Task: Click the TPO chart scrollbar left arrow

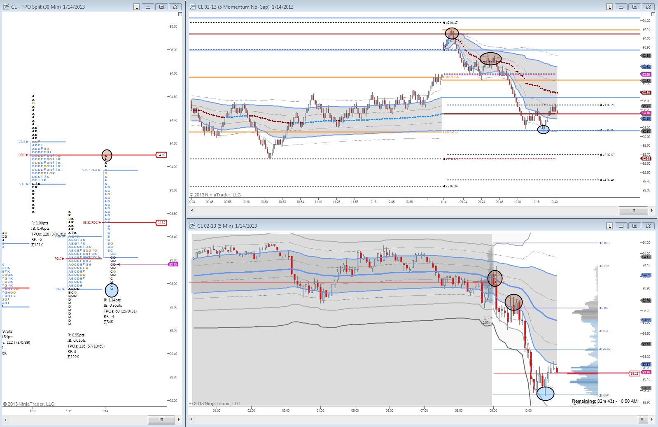Action: click(x=5, y=420)
